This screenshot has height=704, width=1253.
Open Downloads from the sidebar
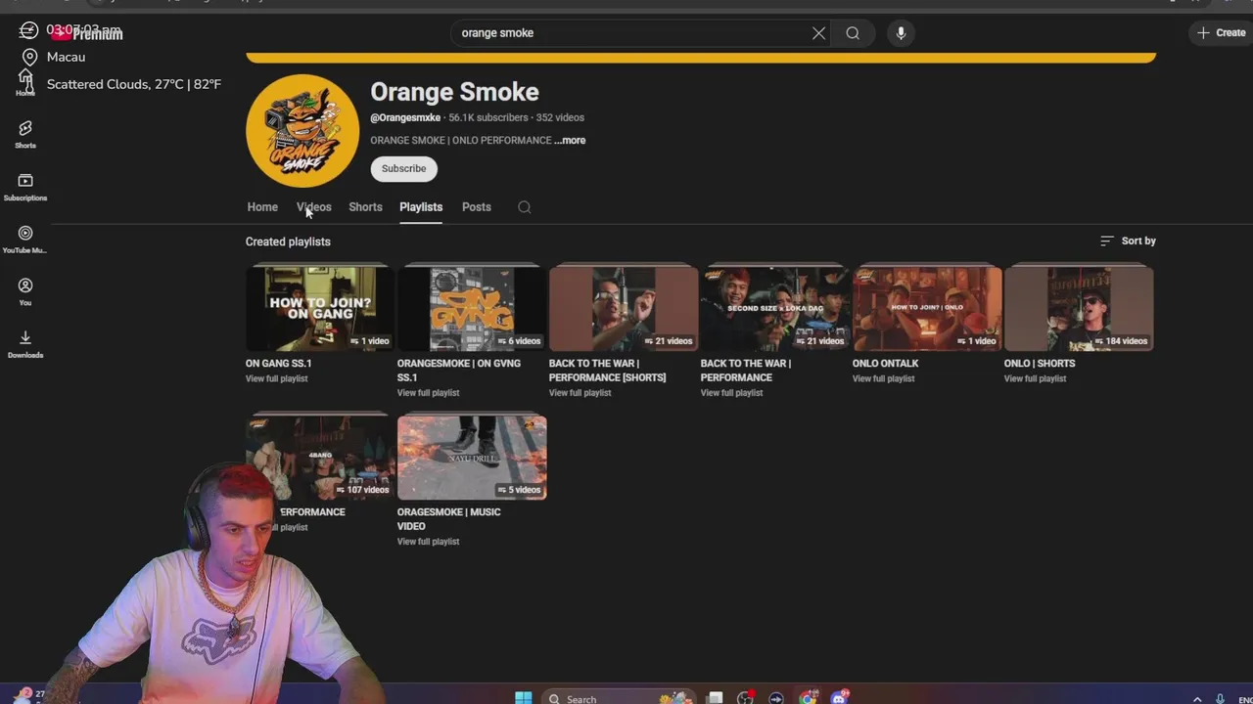coord(25,345)
